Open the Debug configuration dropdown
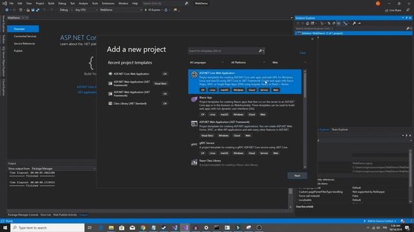The width and height of the screenshot is (414, 232). pyautogui.click(x=66, y=10)
